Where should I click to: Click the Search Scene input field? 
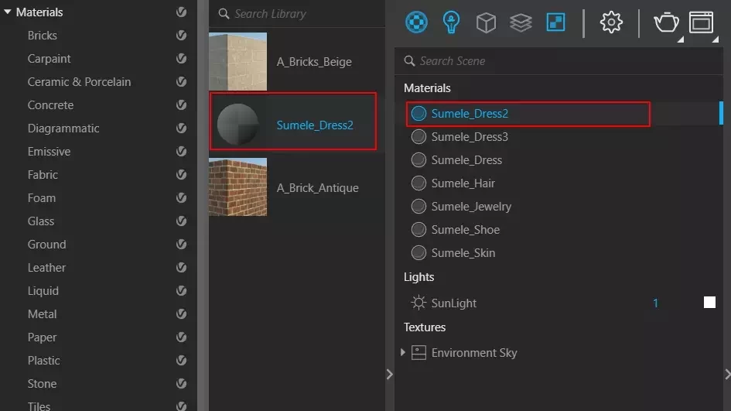(x=558, y=61)
